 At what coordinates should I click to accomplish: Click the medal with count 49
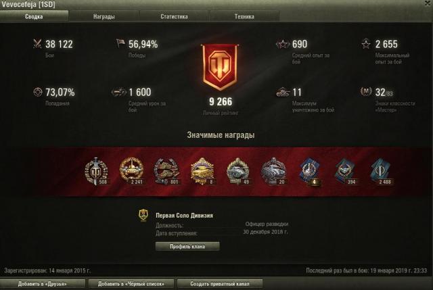tap(237, 171)
